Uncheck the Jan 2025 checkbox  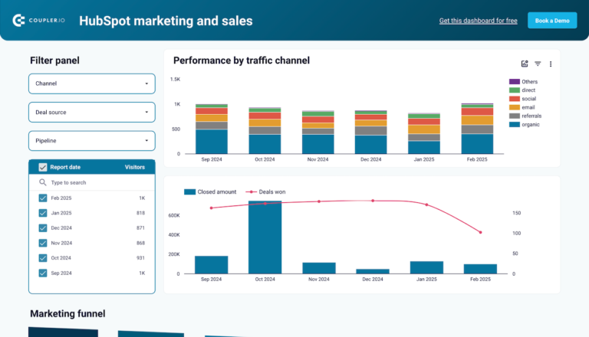click(x=43, y=213)
